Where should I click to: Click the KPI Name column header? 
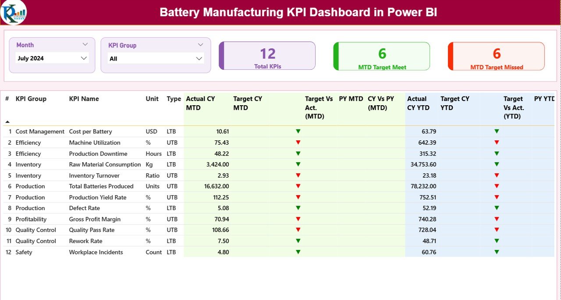pyautogui.click(x=84, y=99)
